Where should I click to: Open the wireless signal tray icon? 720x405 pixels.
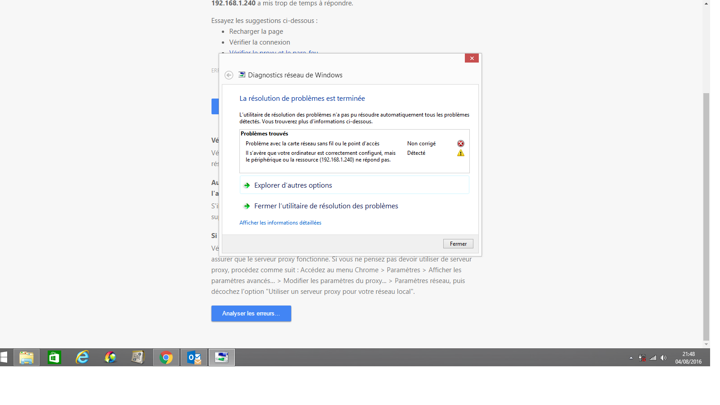[x=653, y=358]
